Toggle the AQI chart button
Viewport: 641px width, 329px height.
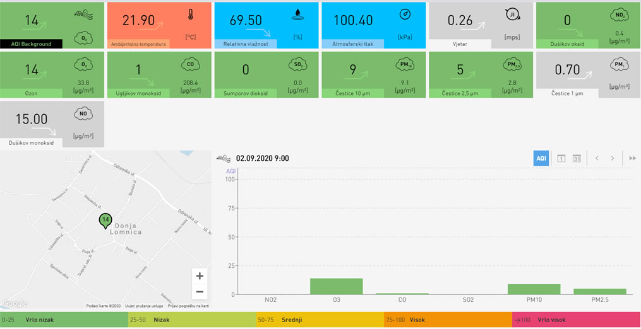point(541,158)
